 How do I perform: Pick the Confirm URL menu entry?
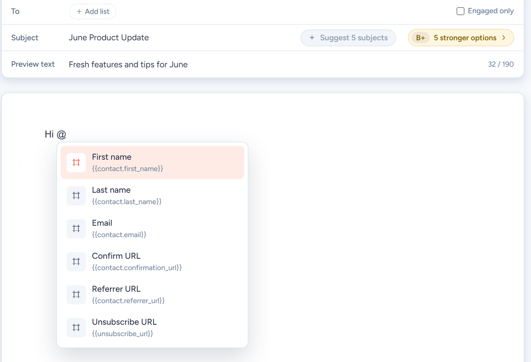pyautogui.click(x=152, y=262)
